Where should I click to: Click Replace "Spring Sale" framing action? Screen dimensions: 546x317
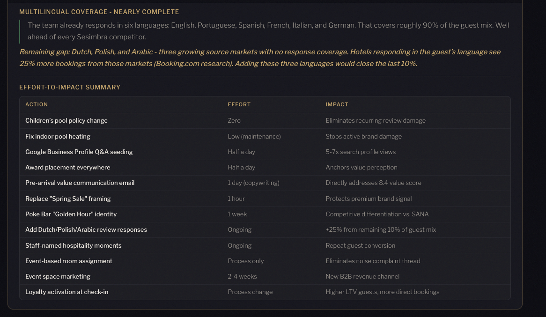point(68,199)
